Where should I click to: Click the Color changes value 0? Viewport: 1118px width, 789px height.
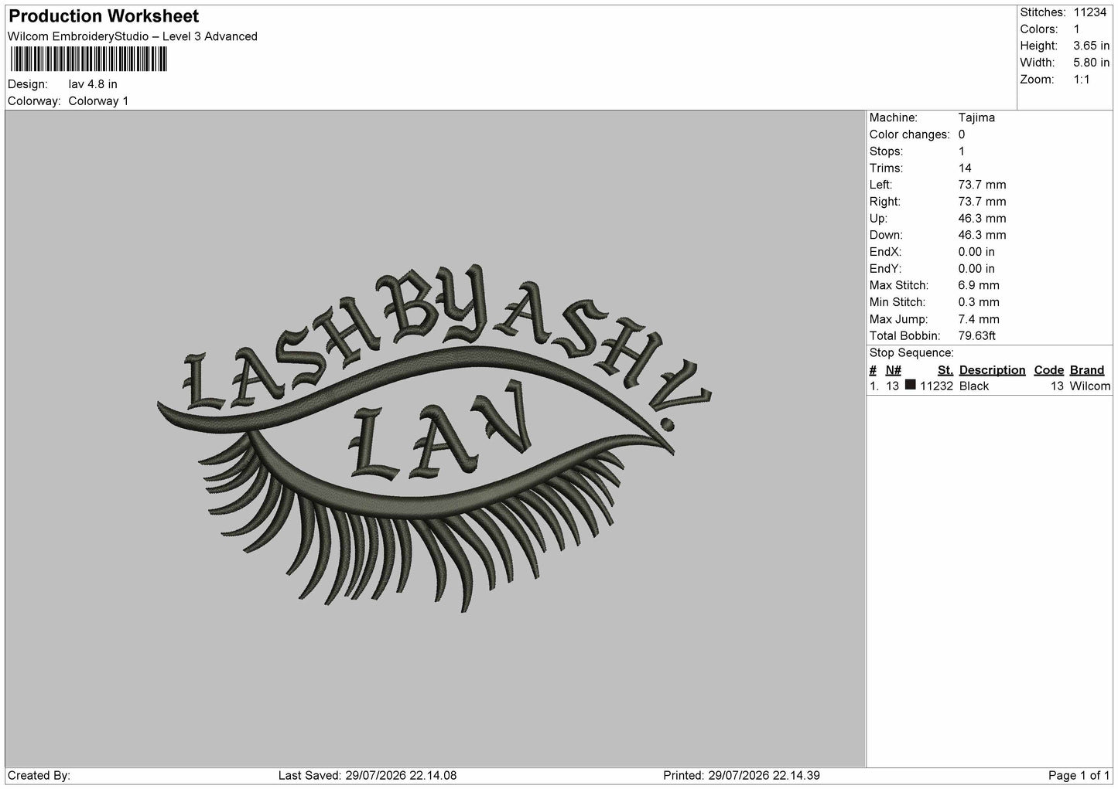tap(962, 134)
